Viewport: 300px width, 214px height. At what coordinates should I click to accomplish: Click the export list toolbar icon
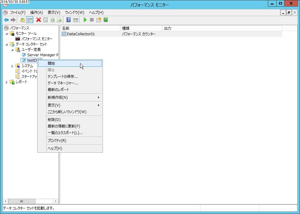pyautogui.click(x=59, y=20)
